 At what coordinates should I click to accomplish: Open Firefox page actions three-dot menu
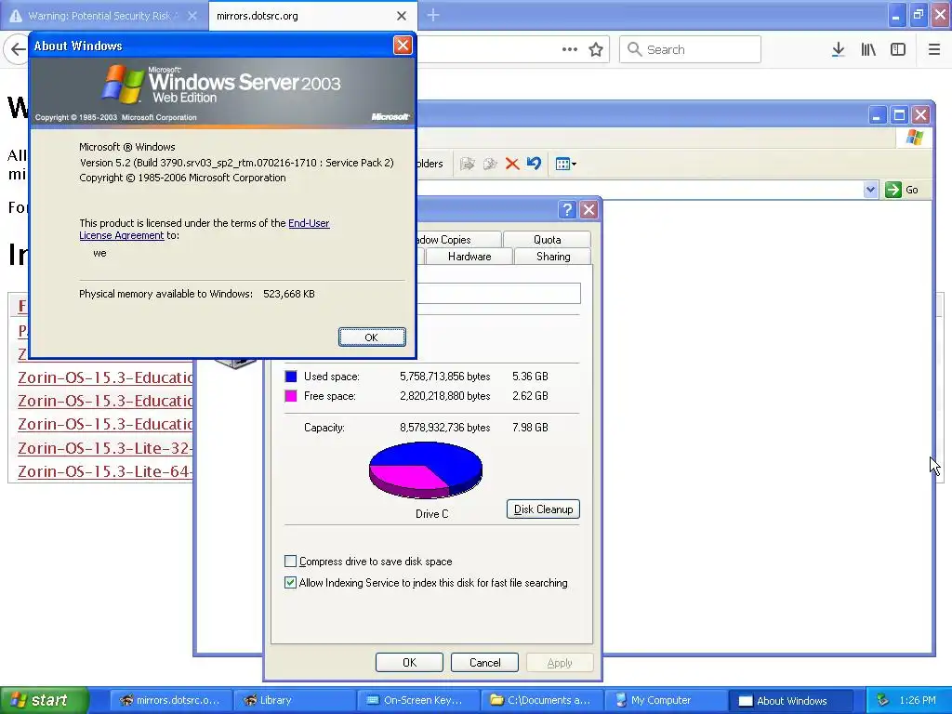(570, 49)
